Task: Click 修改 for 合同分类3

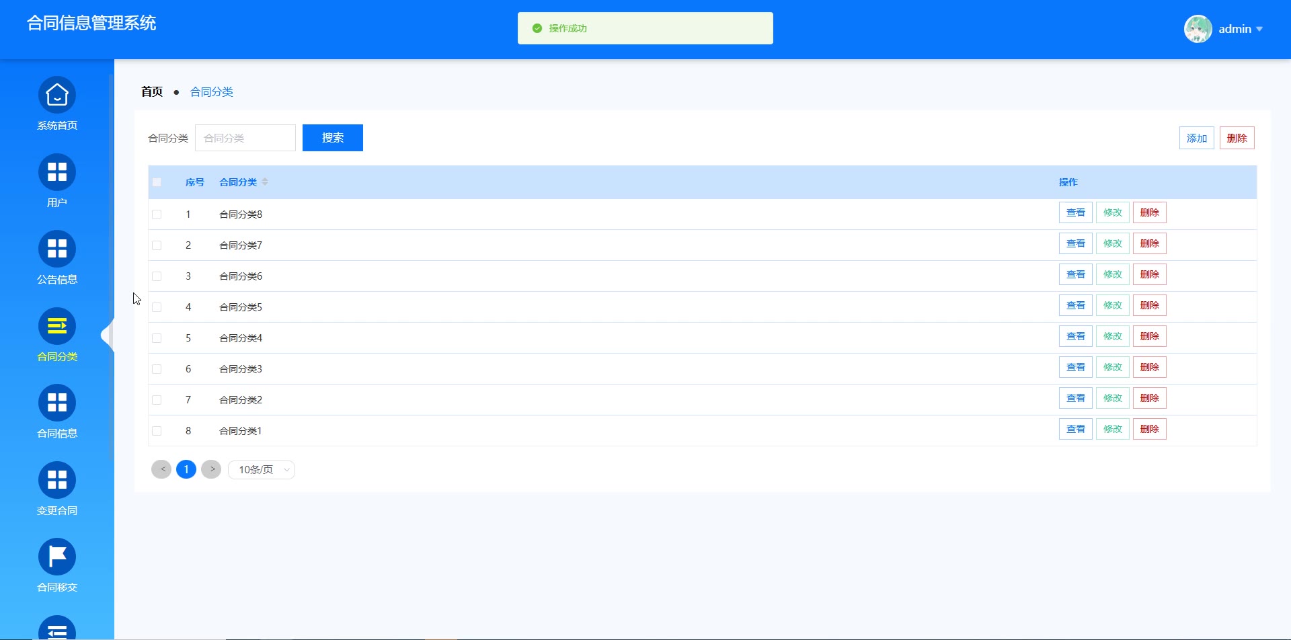Action: (1113, 367)
